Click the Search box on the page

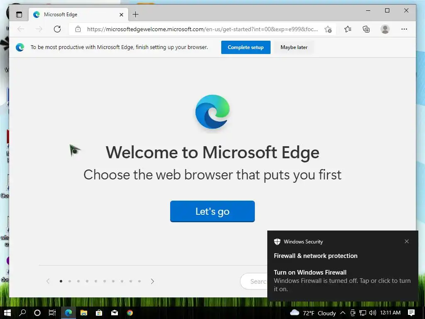pyautogui.click(x=254, y=281)
